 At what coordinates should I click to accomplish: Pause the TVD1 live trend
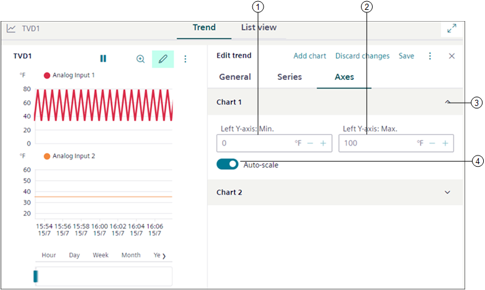[x=103, y=59]
